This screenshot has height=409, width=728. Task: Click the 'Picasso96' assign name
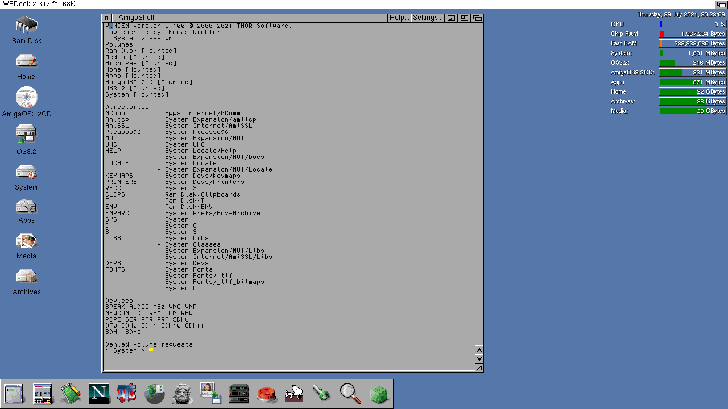[x=123, y=132]
